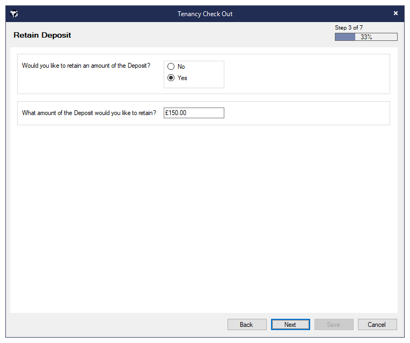The width and height of the screenshot is (410, 343).
Task: Click the filled blue portion of progress bar
Action: point(345,37)
